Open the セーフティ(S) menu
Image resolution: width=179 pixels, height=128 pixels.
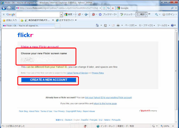point(147,25)
